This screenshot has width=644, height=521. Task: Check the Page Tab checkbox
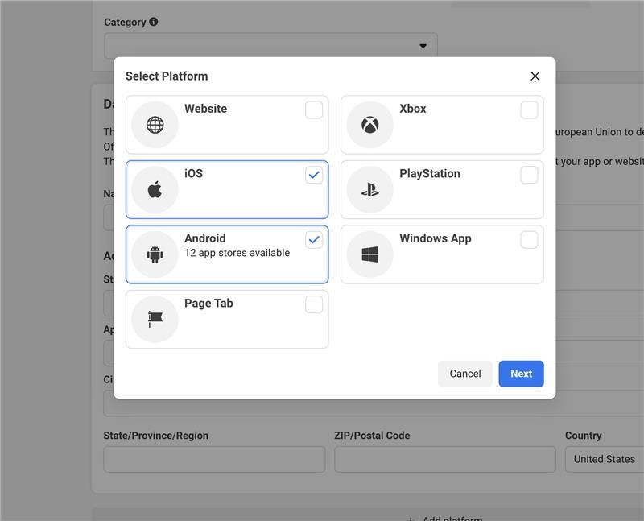pos(314,304)
